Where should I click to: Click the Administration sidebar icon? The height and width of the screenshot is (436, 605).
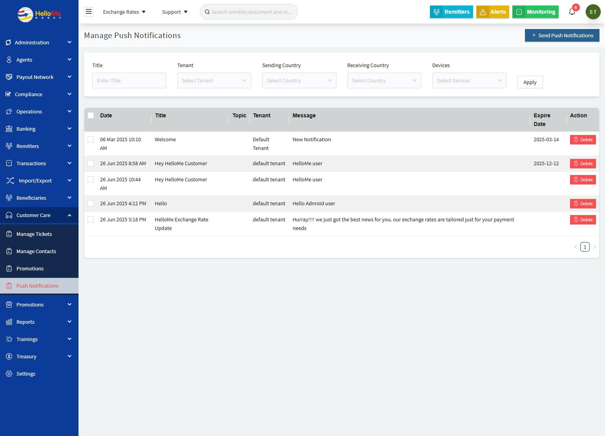8,42
